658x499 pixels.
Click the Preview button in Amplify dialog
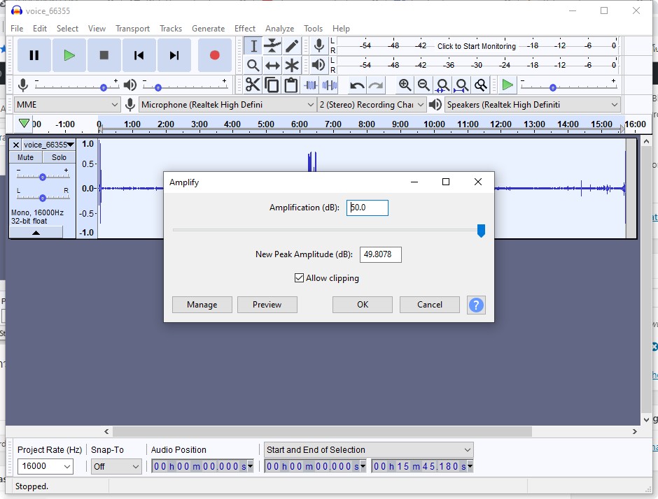(x=267, y=305)
